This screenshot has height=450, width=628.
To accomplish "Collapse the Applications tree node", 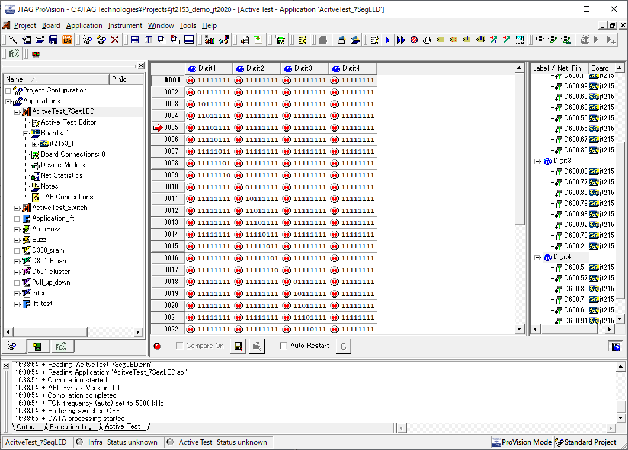I will 8,101.
